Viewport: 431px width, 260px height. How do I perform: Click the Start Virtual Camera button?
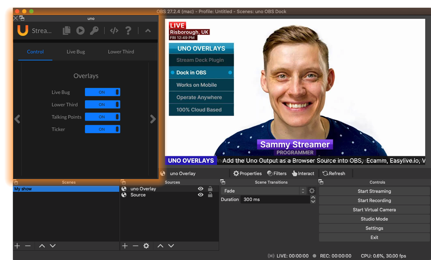point(374,209)
